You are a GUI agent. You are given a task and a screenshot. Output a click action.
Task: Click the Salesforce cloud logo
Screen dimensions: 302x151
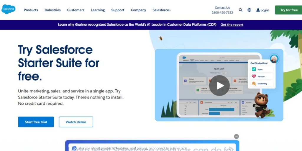click(x=8, y=9)
